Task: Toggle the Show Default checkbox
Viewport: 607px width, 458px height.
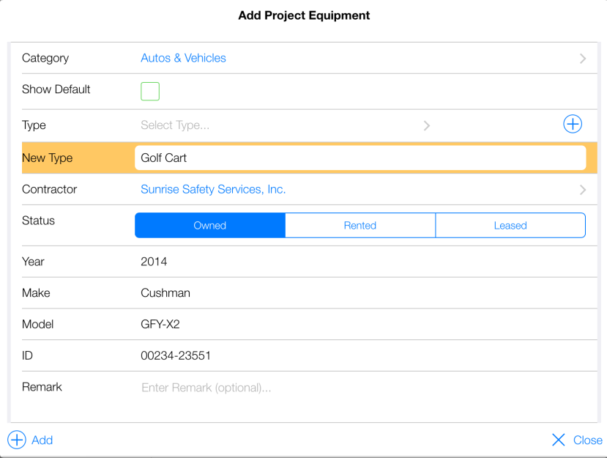Action: pyautogui.click(x=150, y=92)
